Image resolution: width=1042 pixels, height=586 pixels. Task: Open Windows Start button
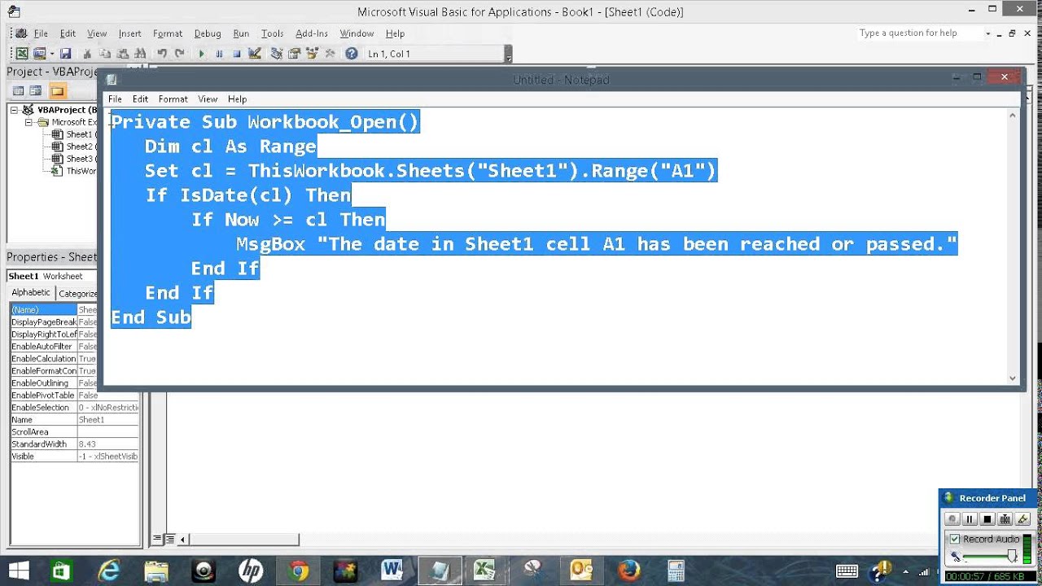click(x=18, y=571)
